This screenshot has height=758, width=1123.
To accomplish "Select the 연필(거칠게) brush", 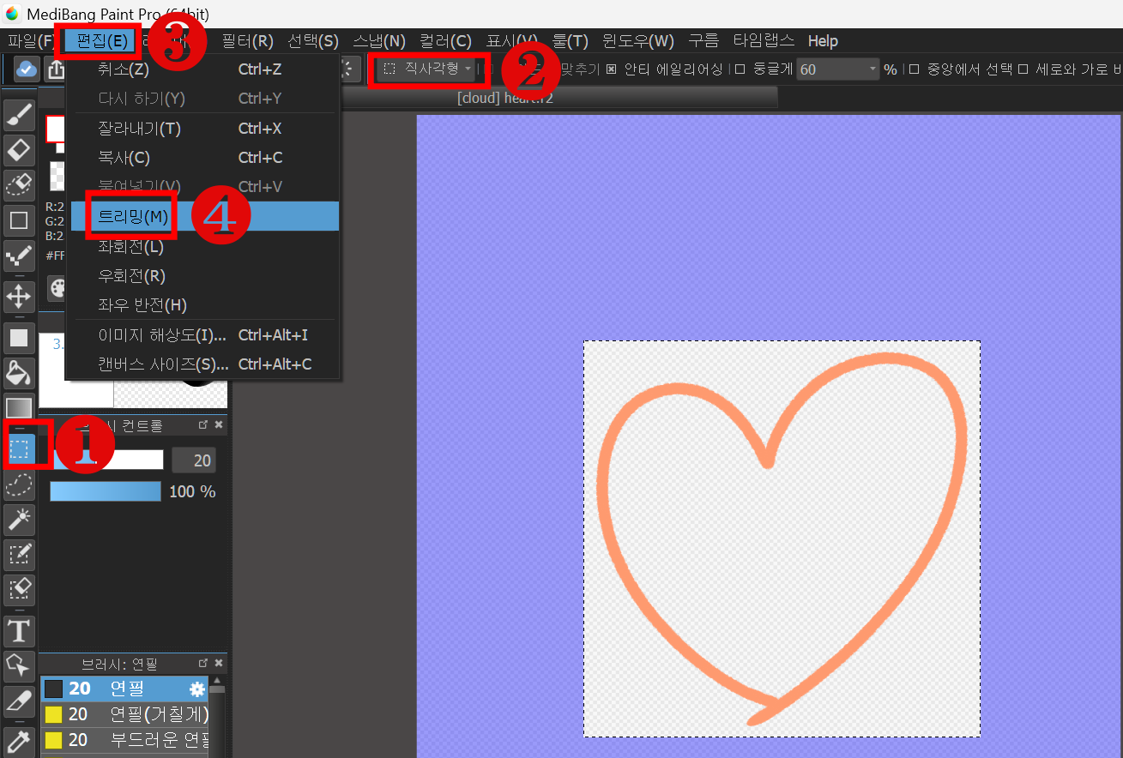I will 124,714.
